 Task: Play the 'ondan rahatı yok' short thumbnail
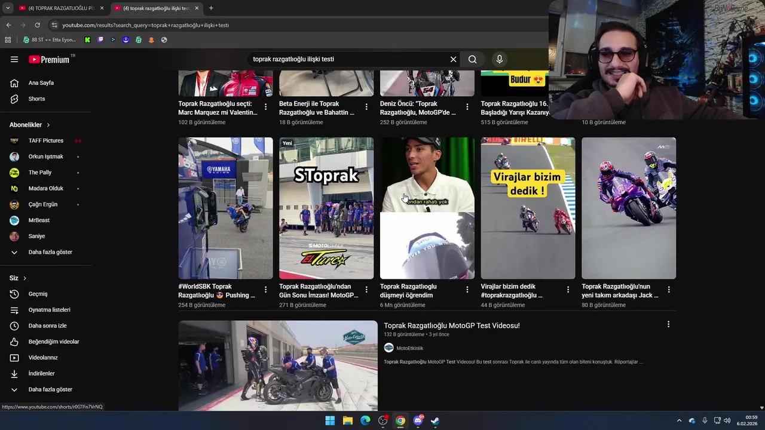point(427,208)
